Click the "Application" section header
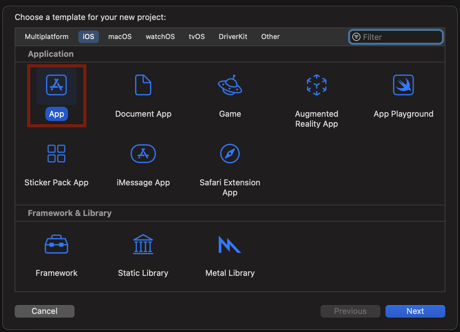The image size is (460, 332). pyautogui.click(x=51, y=54)
